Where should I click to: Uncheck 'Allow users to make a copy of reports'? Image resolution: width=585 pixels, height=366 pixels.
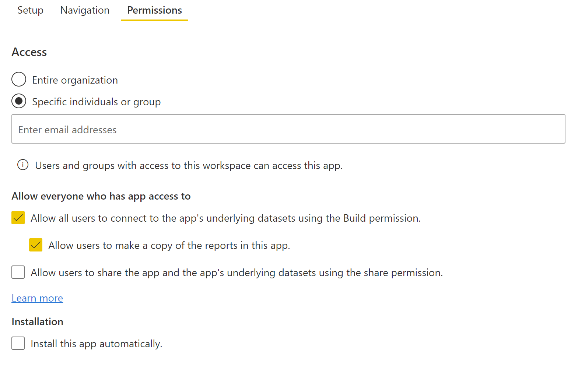click(36, 245)
